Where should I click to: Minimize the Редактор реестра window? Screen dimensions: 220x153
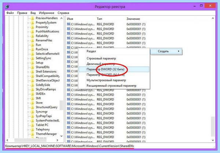coord(195,6)
